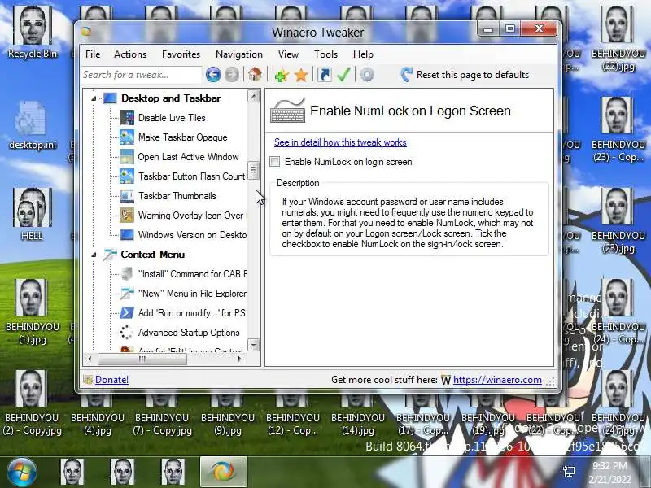This screenshot has width=651, height=488.
Task: Select Open Last Active Window entry
Action: [189, 157]
